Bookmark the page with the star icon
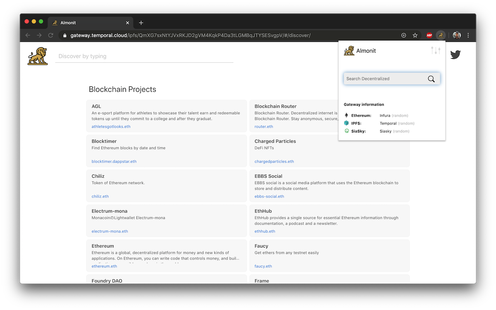Screen dimensions: 496x310 click(x=415, y=35)
